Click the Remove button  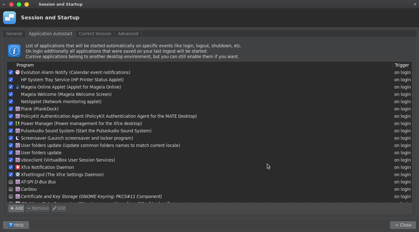(x=38, y=208)
